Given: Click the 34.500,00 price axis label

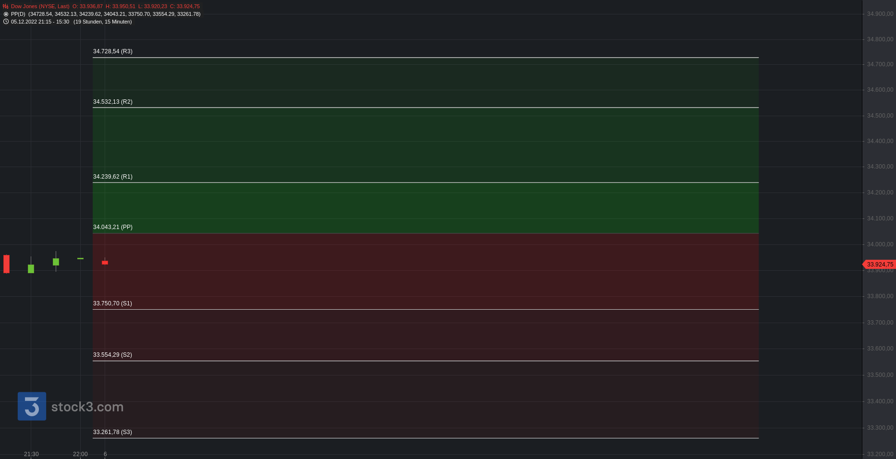Looking at the screenshot, I should (x=880, y=116).
